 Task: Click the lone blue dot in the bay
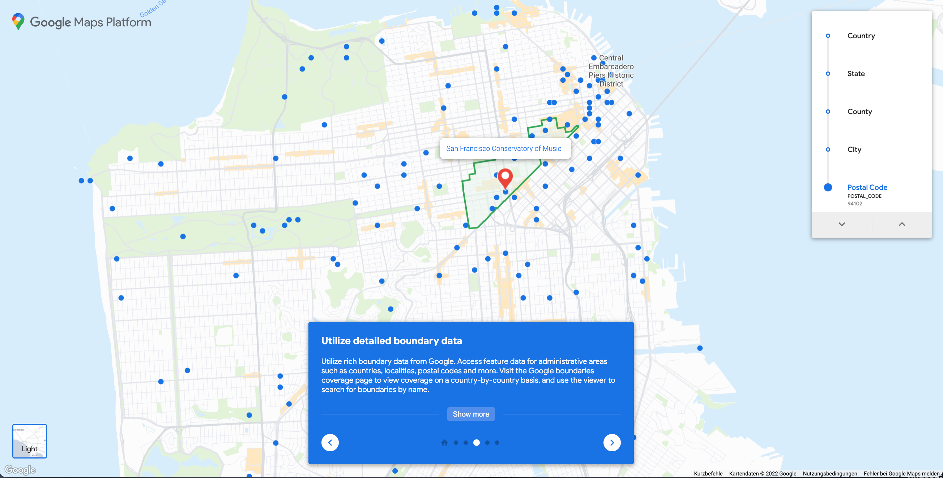click(700, 348)
